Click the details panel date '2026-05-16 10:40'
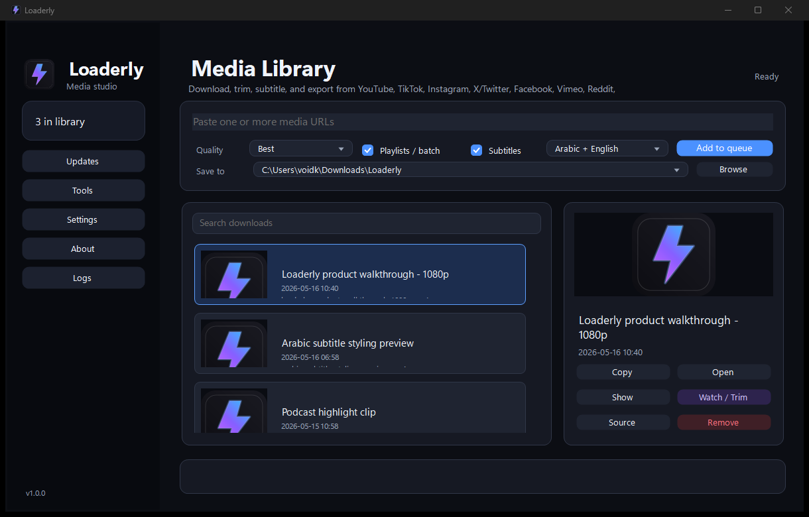809x517 pixels. click(x=610, y=352)
